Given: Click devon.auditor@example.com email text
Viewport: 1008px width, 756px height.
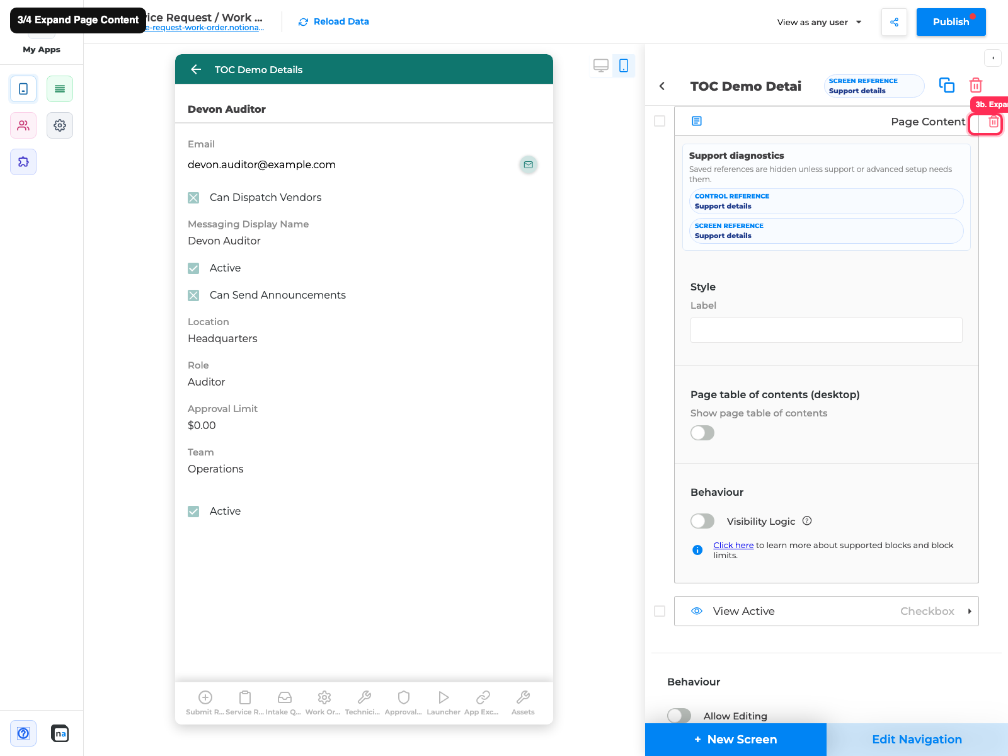Looking at the screenshot, I should (261, 164).
